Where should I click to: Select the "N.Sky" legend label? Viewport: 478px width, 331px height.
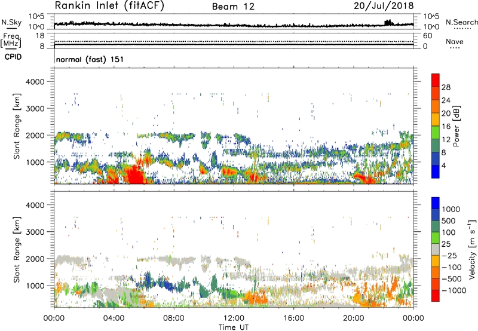tap(11, 22)
